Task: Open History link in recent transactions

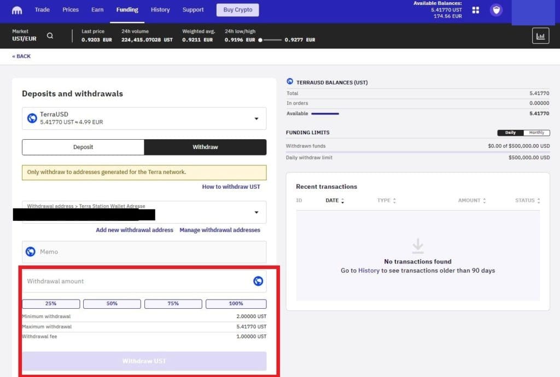Action: pyautogui.click(x=369, y=271)
